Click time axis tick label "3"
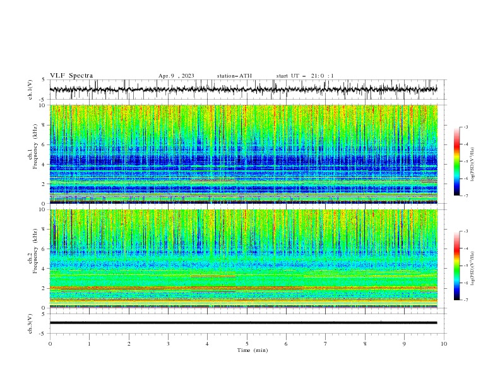 [x=168, y=344]
